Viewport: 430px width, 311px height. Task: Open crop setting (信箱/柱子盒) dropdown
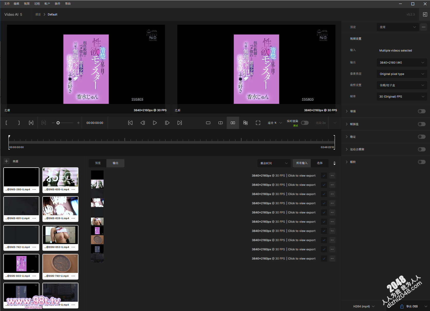click(x=402, y=85)
